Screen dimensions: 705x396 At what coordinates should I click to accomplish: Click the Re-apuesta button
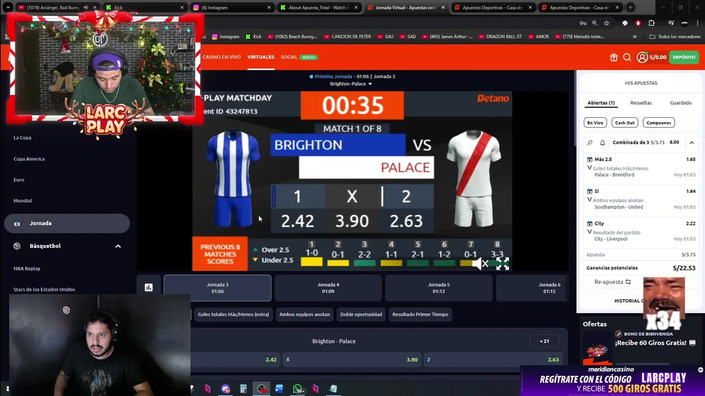coord(612,282)
